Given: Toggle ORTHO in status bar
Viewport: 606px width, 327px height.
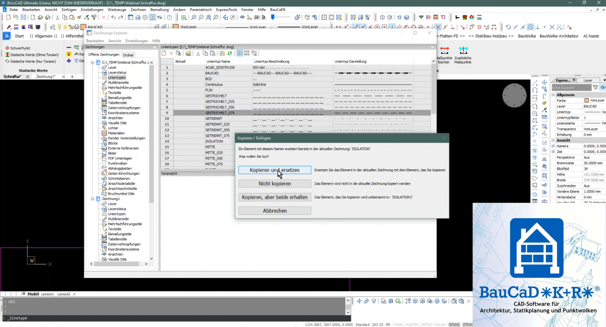Looking at the screenshot, I should 426,324.
